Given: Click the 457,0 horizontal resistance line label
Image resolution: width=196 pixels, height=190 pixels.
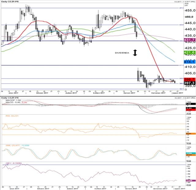Looking at the screenshot, I should pyautogui.click(x=181, y=8).
